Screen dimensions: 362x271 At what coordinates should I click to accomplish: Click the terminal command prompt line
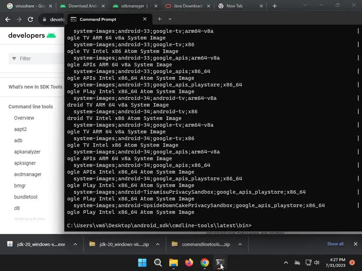[x=159, y=225]
